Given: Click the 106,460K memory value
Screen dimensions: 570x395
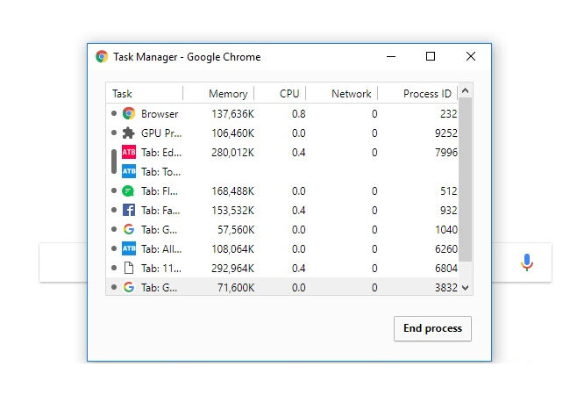Looking at the screenshot, I should click(232, 133).
